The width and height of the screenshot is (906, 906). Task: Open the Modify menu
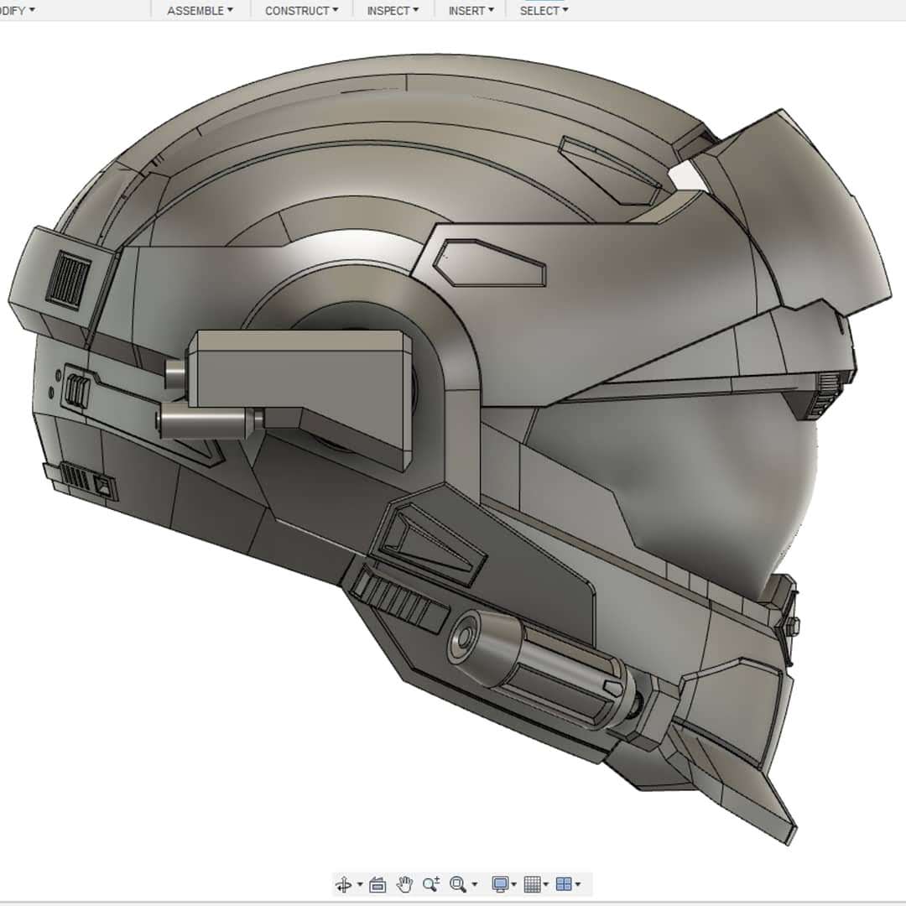tap(16, 10)
